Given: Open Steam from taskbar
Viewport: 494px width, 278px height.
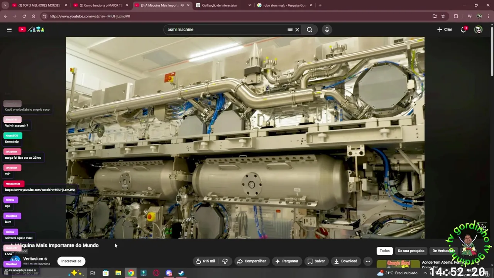Looking at the screenshot, I should pyautogui.click(x=181, y=273).
